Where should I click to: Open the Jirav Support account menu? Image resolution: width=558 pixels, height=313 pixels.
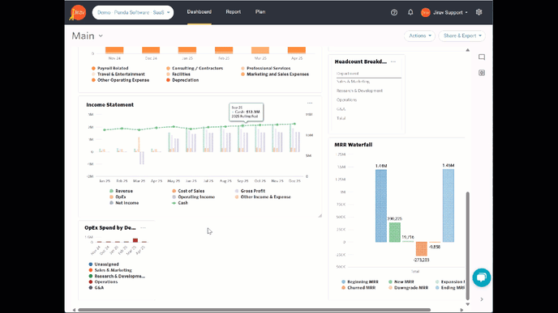coord(444,12)
